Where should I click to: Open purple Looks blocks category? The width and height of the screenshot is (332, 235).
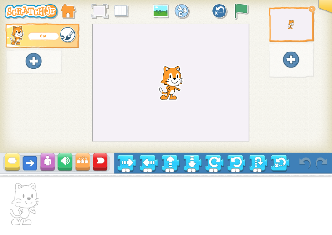click(47, 162)
